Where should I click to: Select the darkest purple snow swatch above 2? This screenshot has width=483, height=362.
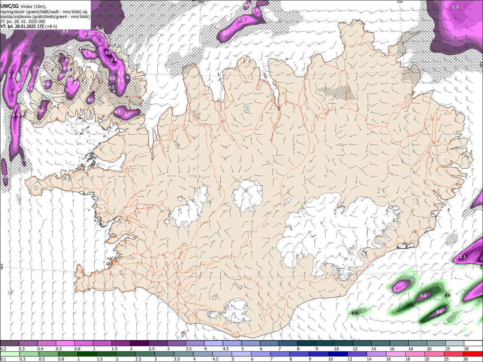click(x=139, y=344)
